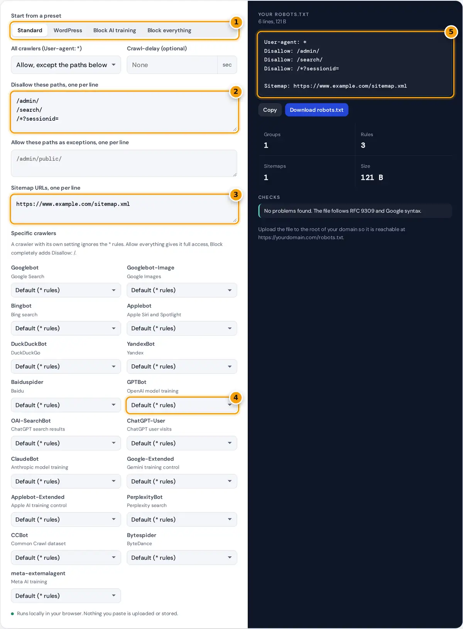Expand the Baiduspider rules dropdown
463x629 pixels.
[66, 405]
